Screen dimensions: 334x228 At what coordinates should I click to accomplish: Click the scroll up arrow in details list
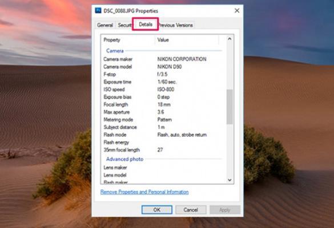tap(230, 39)
